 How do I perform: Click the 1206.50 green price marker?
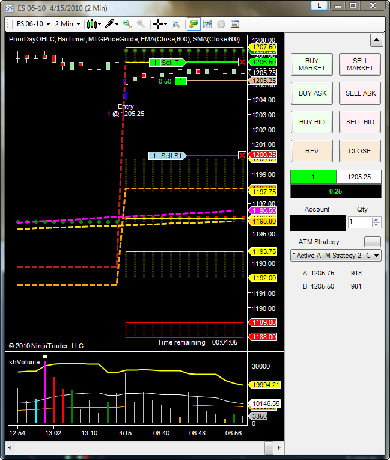pyautogui.click(x=263, y=62)
